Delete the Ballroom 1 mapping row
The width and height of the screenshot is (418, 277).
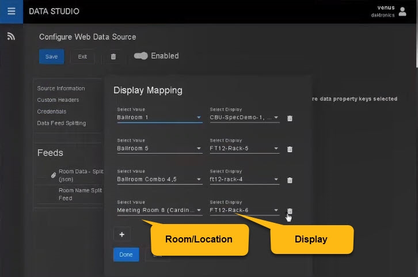click(290, 118)
